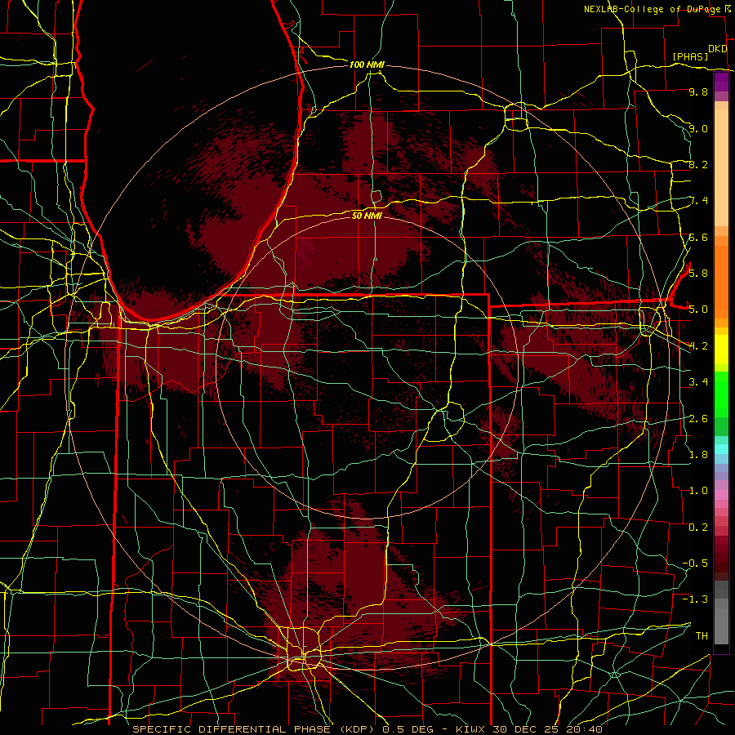Click the NEXLAB logo mark after DuPage
735x735 pixels.
(728, 9)
